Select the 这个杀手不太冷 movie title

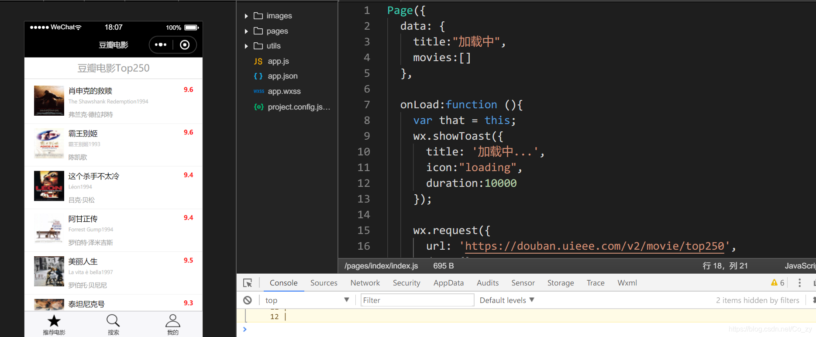pos(94,176)
